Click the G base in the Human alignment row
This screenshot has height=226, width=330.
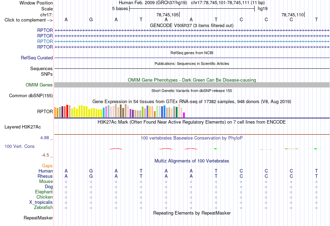point(91,171)
